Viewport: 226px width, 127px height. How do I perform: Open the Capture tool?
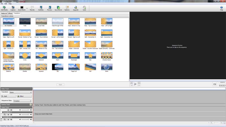click(13, 8)
